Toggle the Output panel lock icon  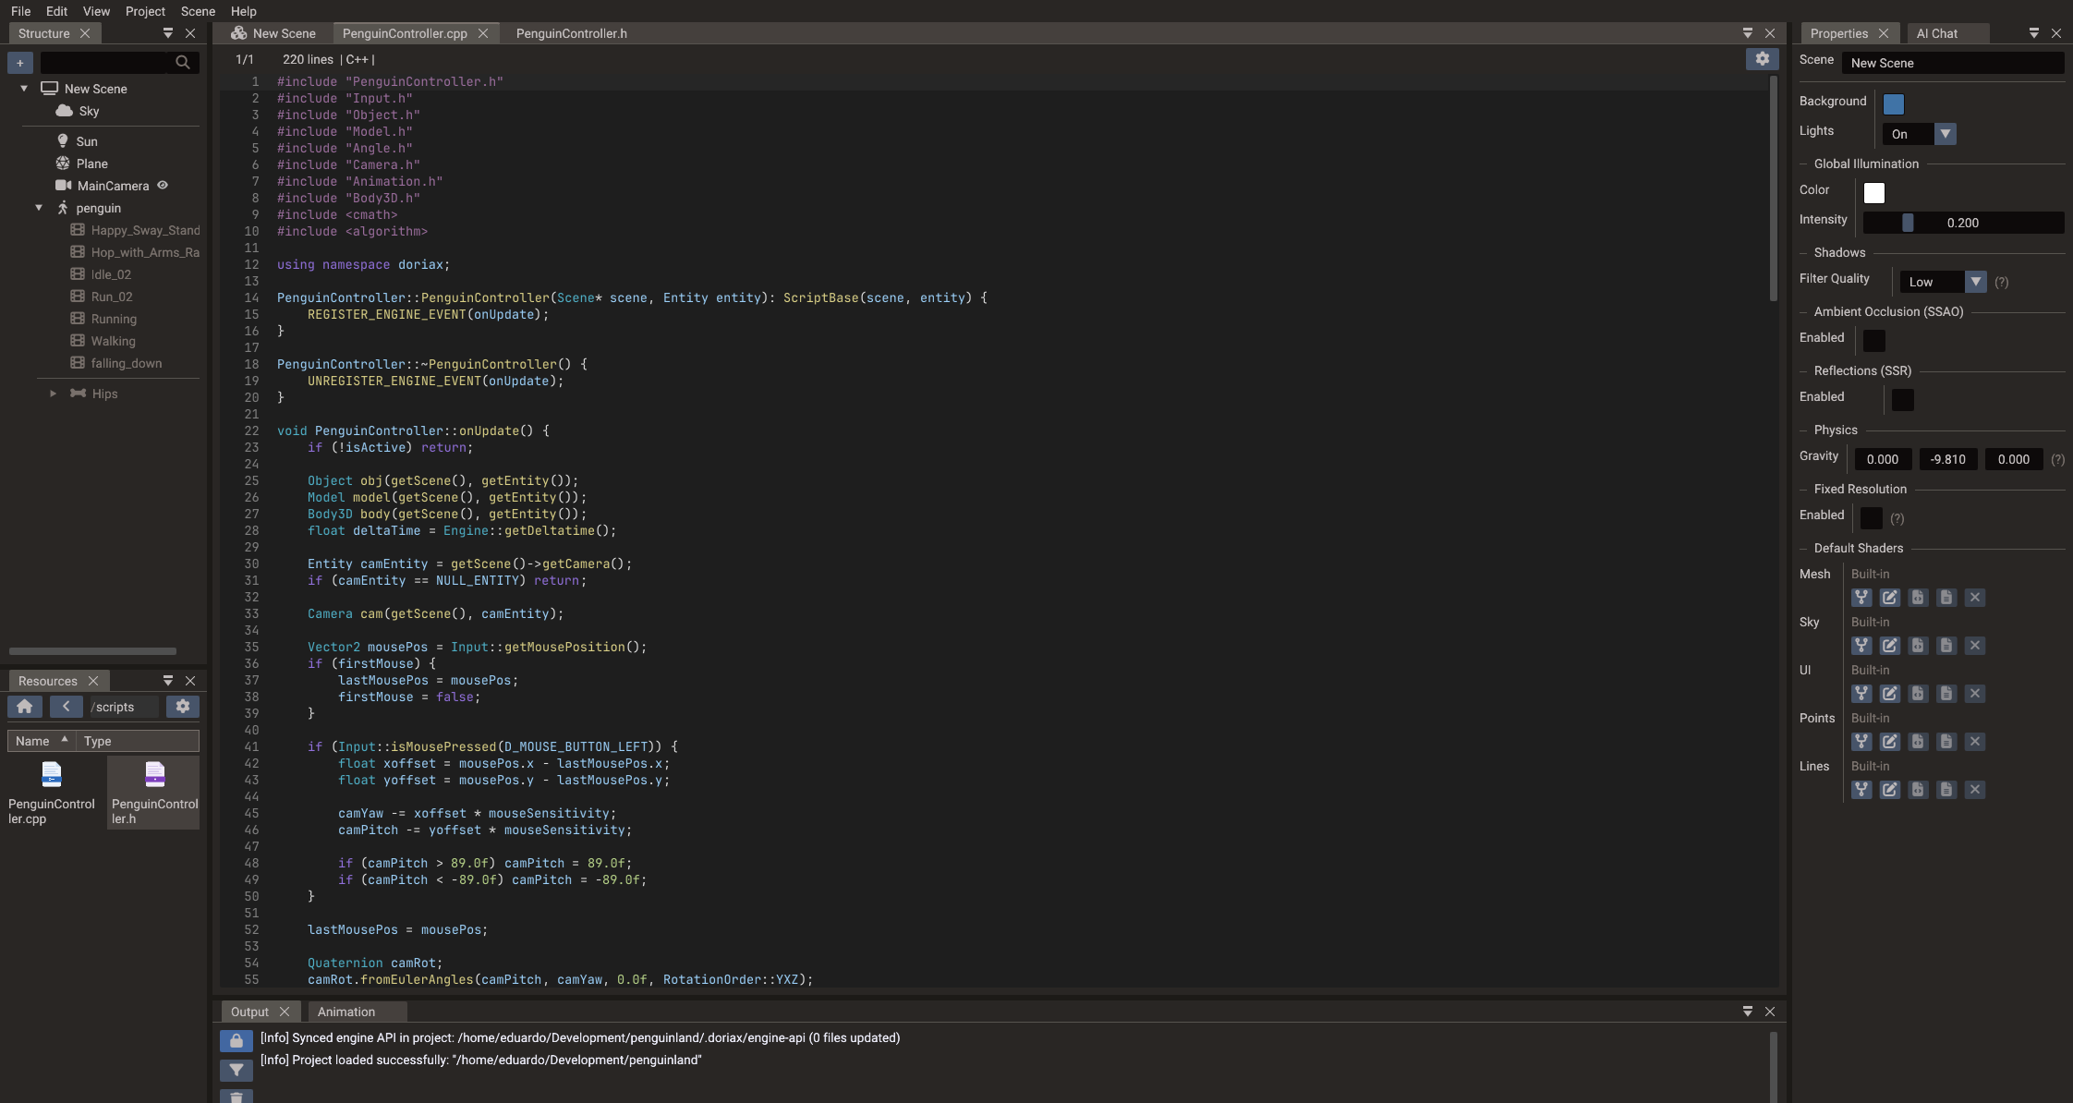pos(236,1041)
